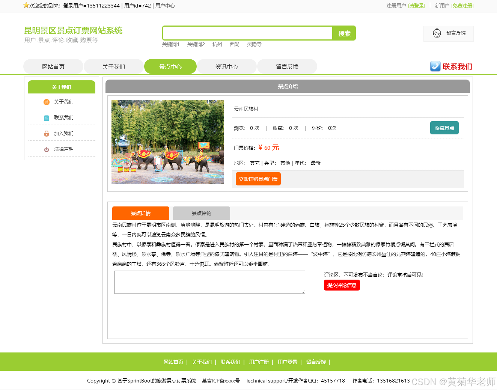Screen dimensions: 497x390
Task: Click the 收藏景点 favorite button
Action: [444, 128]
